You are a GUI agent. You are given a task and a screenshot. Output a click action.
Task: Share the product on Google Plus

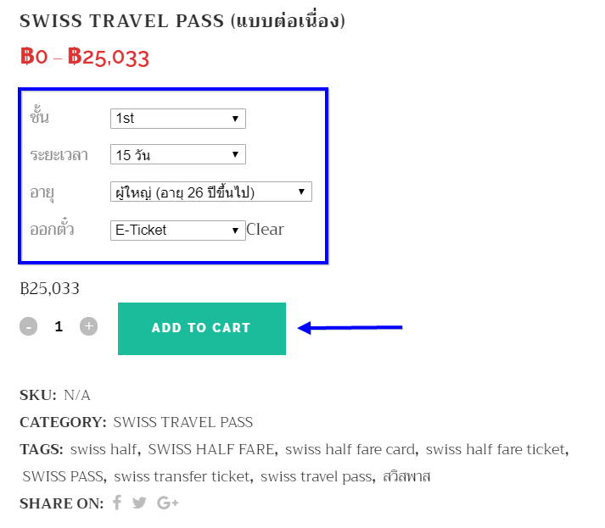tap(167, 503)
